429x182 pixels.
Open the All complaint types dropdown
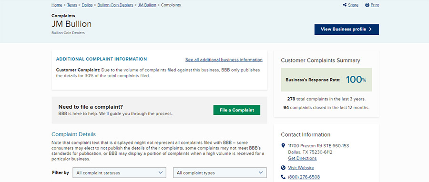pyautogui.click(x=220, y=172)
